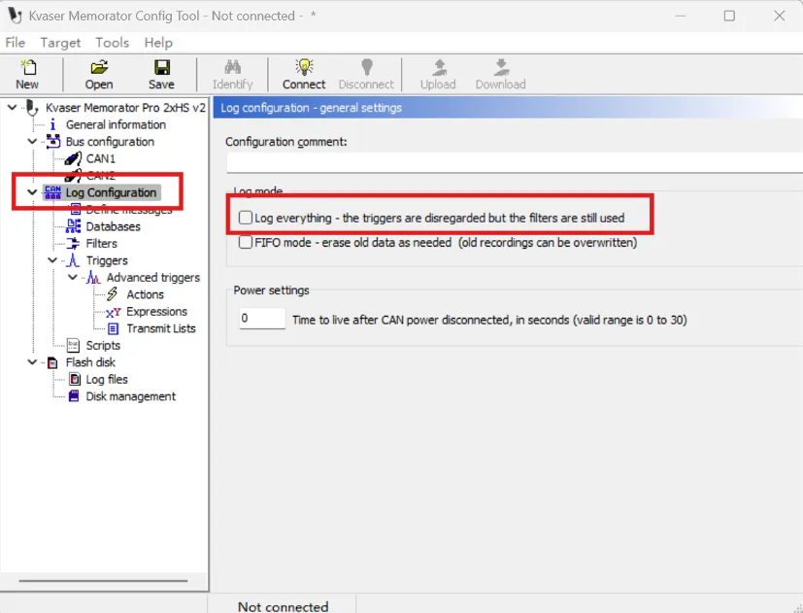Open a configuration file via Open icon
803x613 pixels.
coord(99,67)
